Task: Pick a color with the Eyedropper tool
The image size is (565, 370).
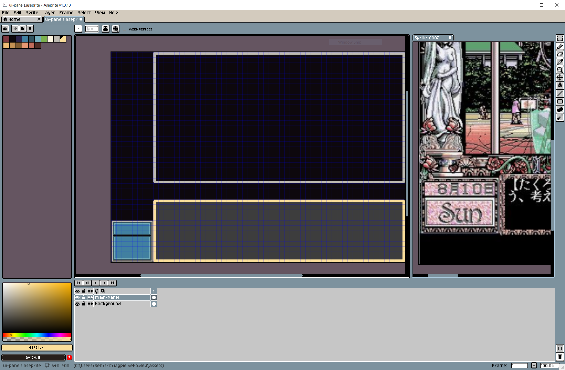Action: click(x=560, y=62)
